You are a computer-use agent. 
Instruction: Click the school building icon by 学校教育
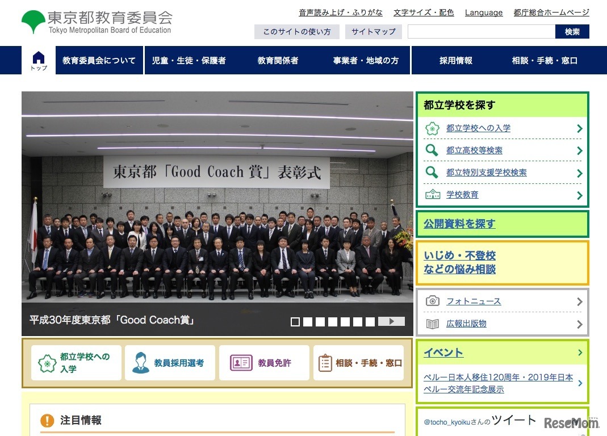(x=433, y=194)
